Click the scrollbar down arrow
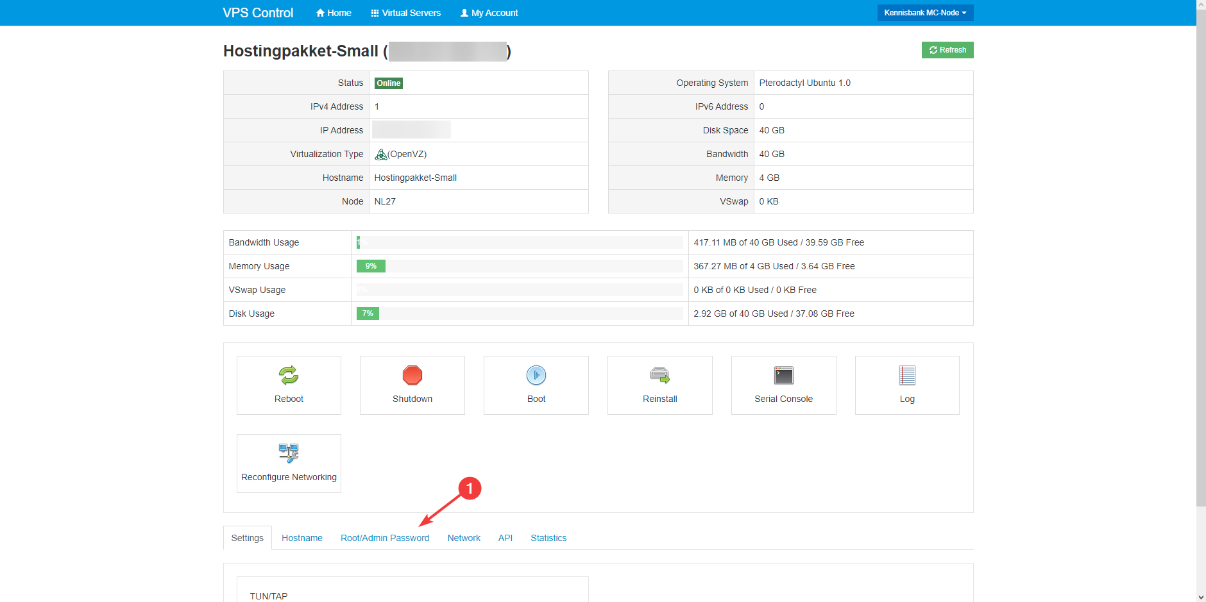 click(1201, 597)
